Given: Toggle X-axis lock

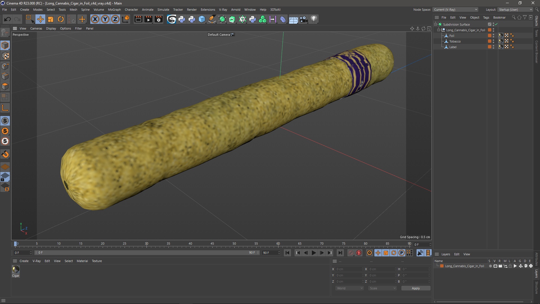Looking at the screenshot, I should pos(95,19).
